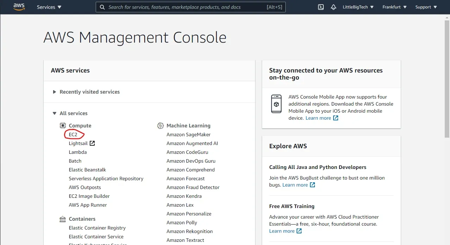This screenshot has width=450, height=245.
Task: Click the Free AWS Training heading
Action: click(292, 206)
